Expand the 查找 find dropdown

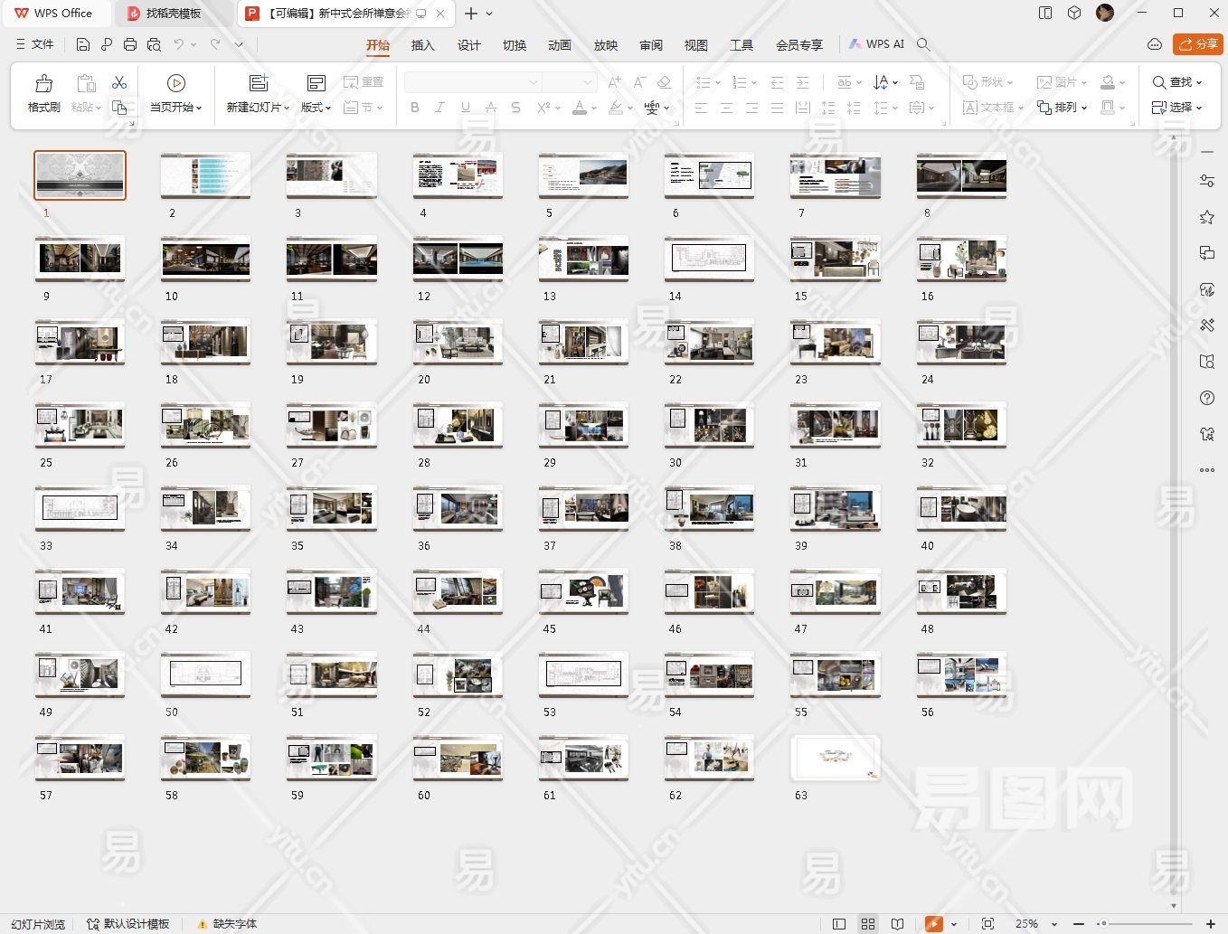(x=1199, y=82)
